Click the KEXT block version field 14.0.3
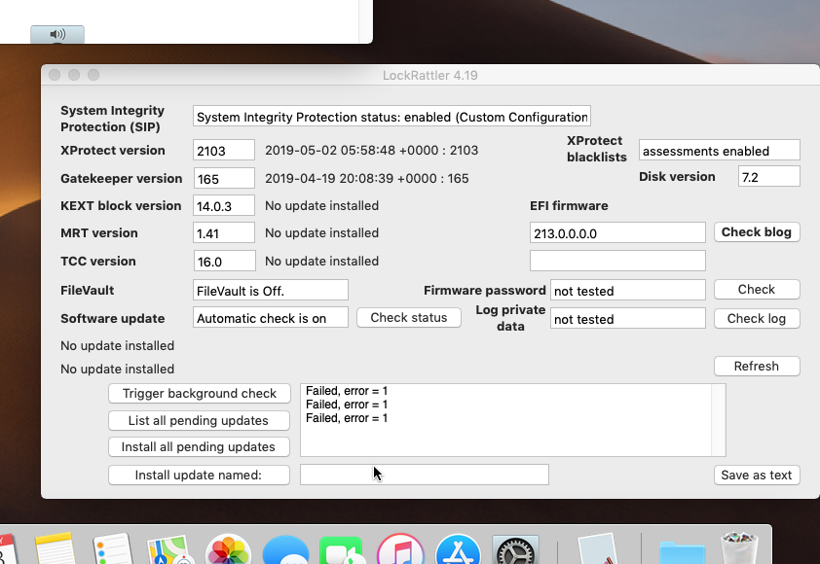The height and width of the screenshot is (564, 820). pos(224,206)
